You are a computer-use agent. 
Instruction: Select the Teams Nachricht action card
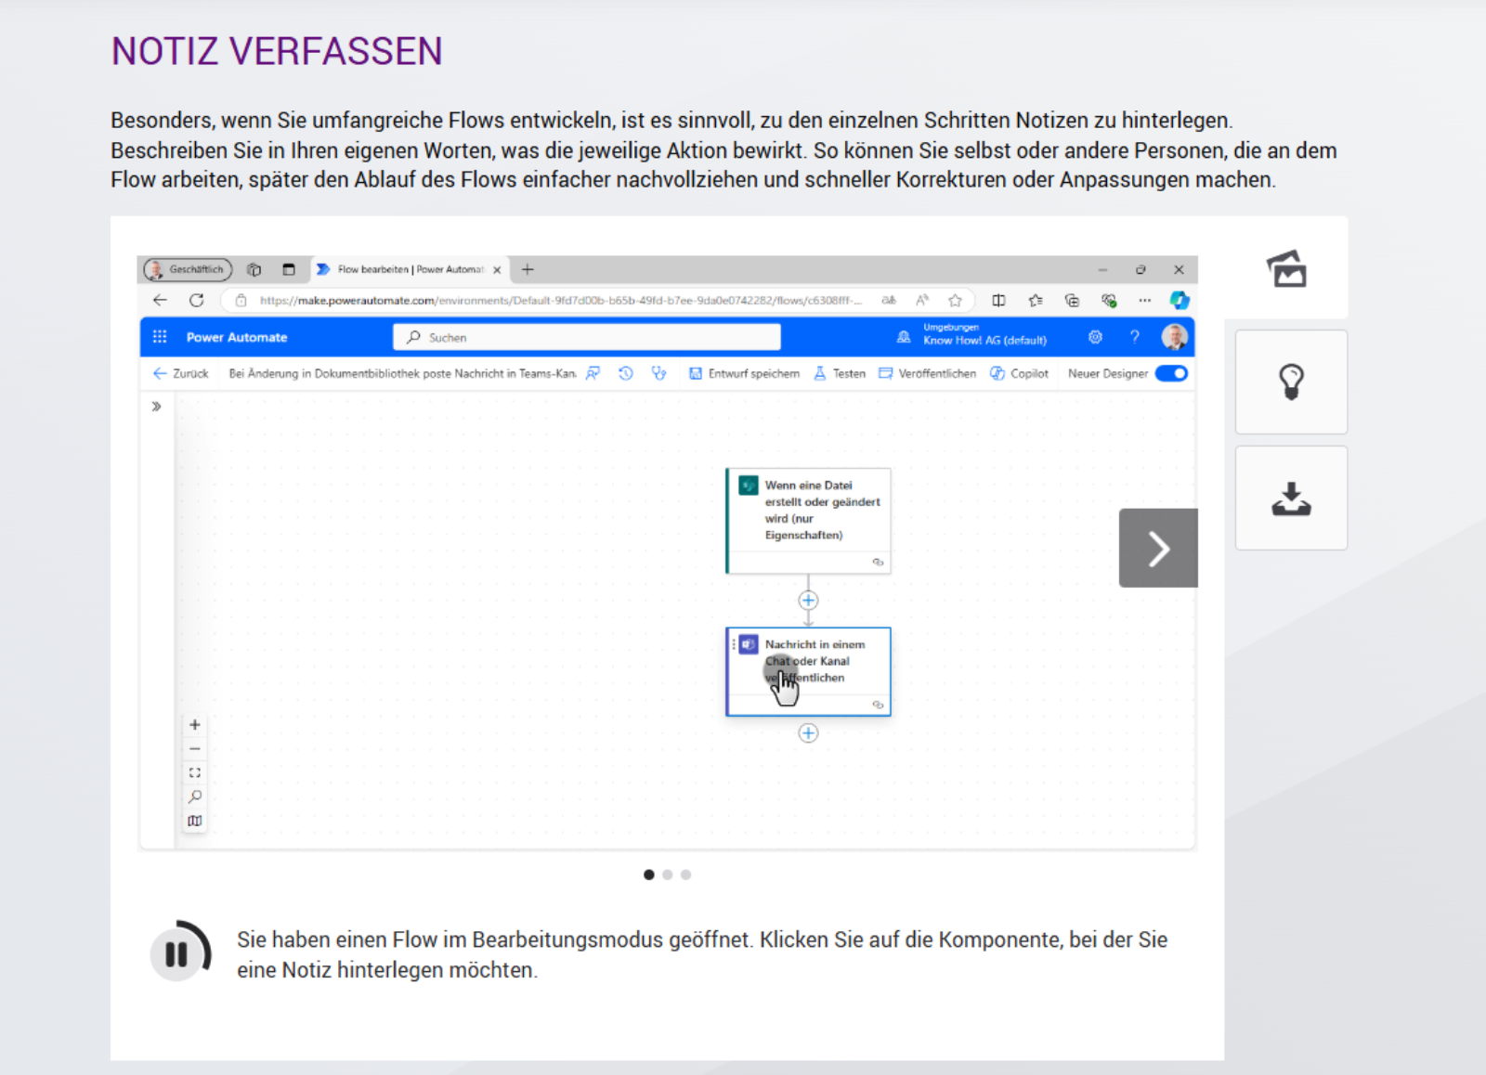pyautogui.click(x=808, y=670)
